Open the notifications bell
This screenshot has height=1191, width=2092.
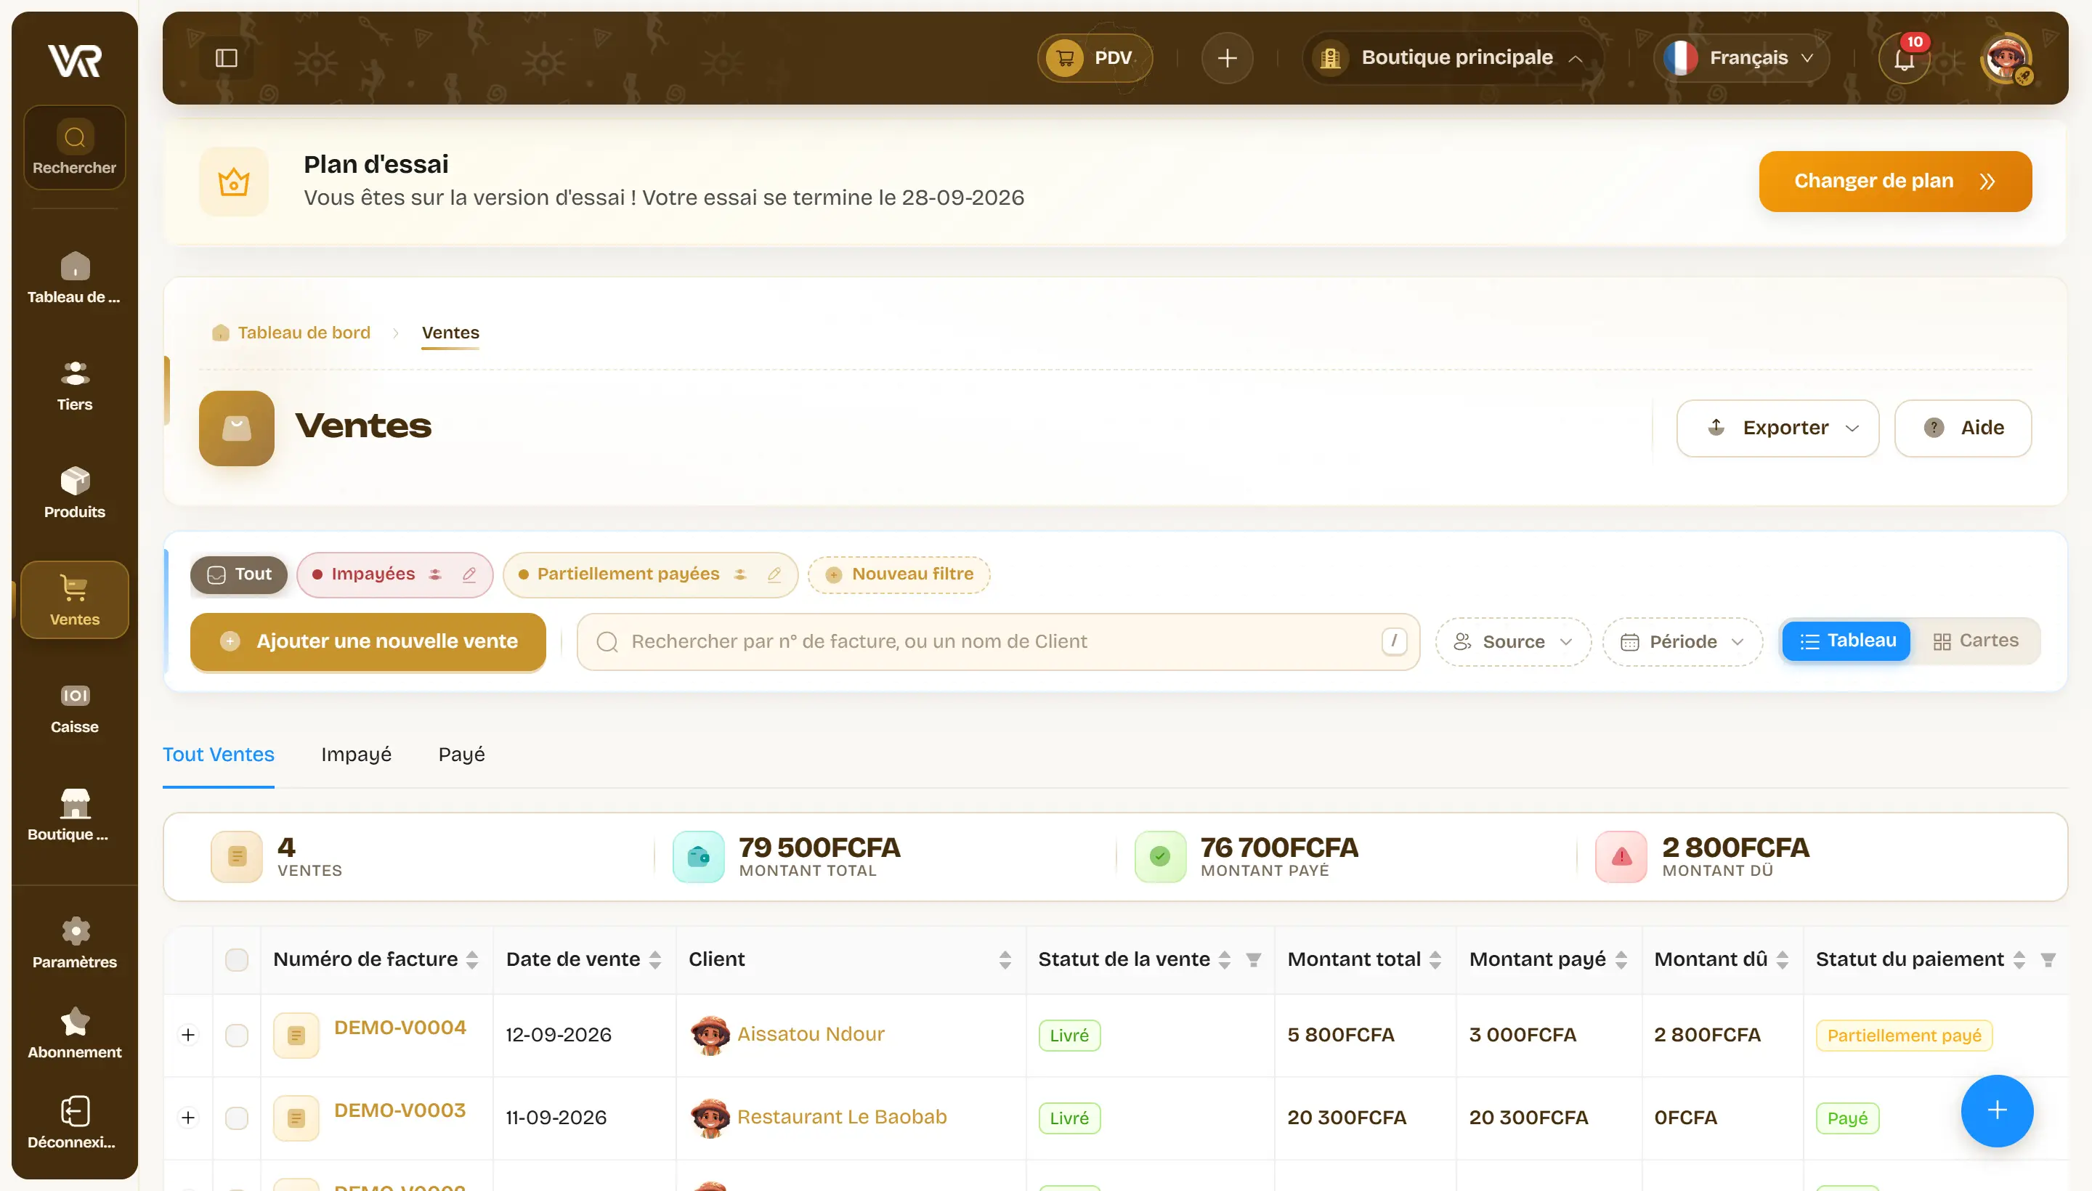coord(1905,58)
